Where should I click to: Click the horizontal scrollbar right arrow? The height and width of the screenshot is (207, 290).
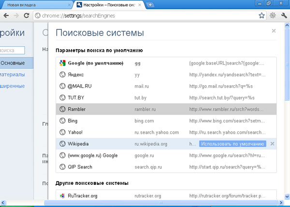281,203
